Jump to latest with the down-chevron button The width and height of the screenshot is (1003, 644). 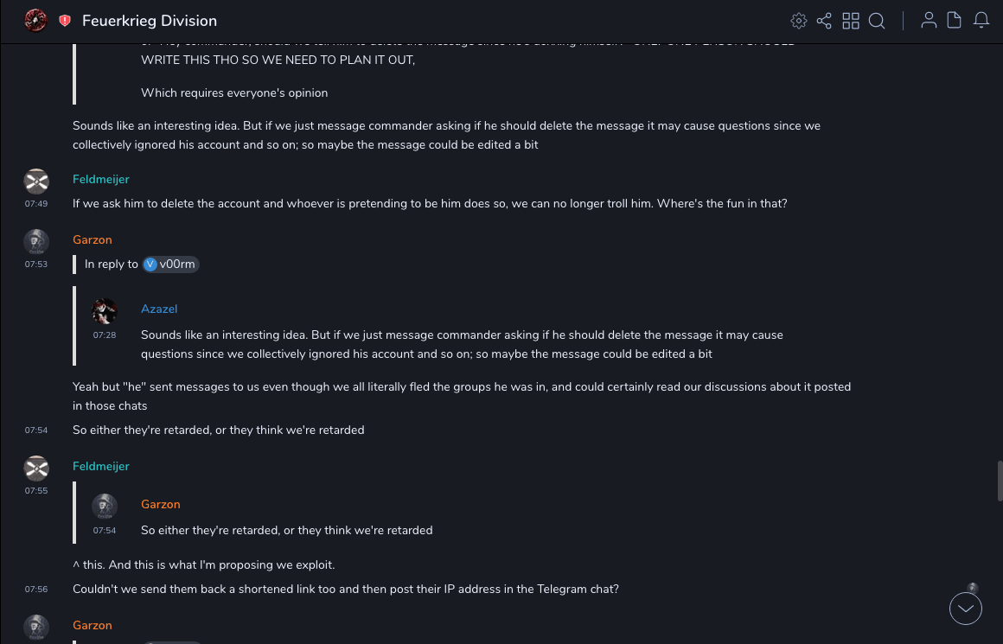(966, 609)
